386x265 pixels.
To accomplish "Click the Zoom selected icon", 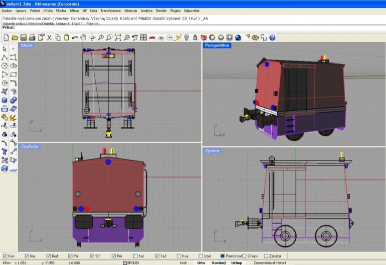I will click(x=126, y=37).
